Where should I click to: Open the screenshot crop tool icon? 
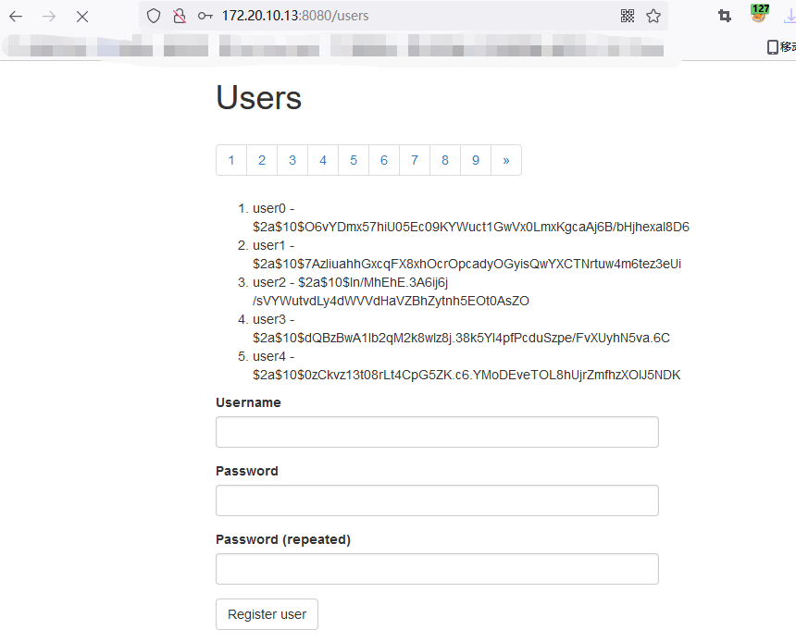point(725,17)
